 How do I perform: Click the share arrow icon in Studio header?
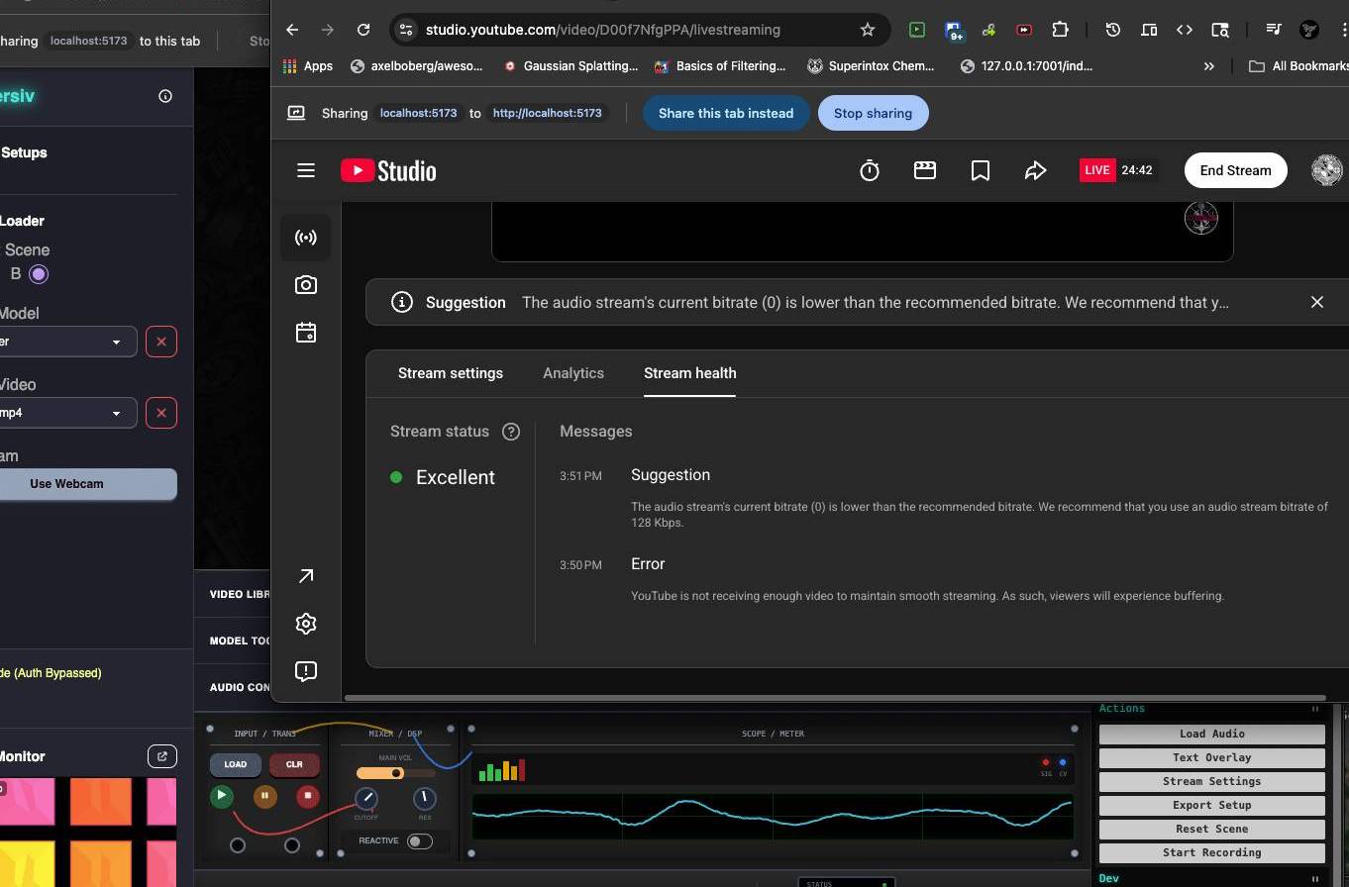tap(1036, 170)
